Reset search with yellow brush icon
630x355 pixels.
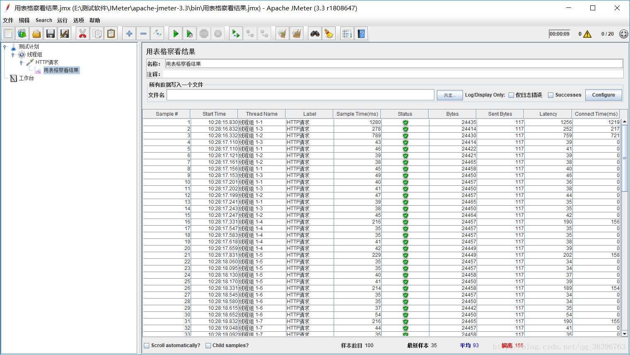(x=329, y=34)
